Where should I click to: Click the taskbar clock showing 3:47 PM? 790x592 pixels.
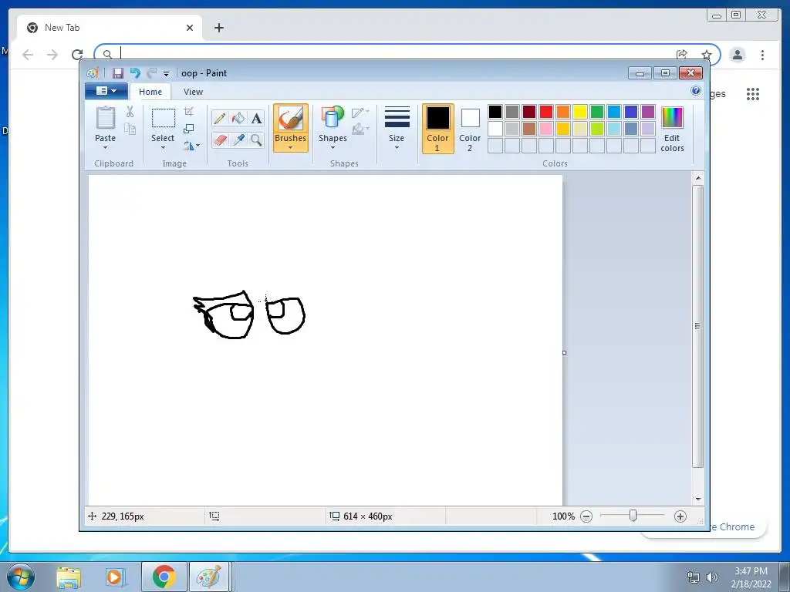click(751, 577)
